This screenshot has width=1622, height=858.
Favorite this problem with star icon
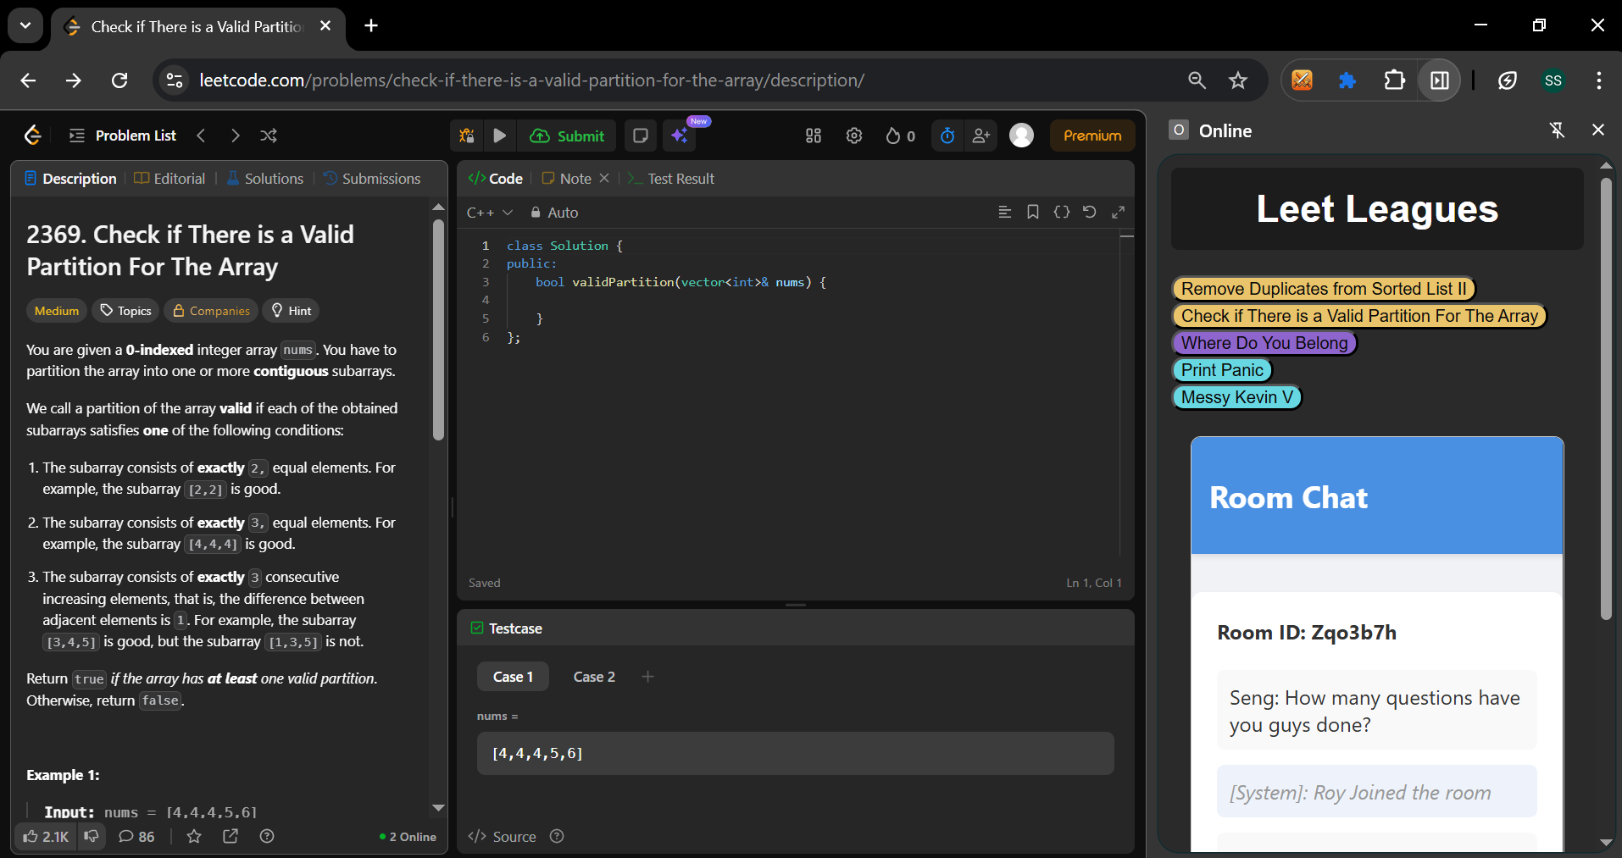pyautogui.click(x=194, y=836)
